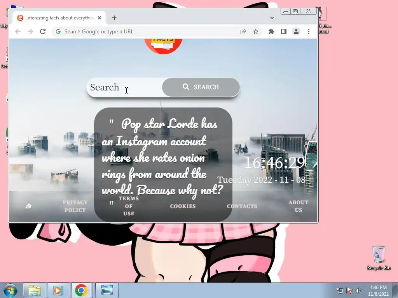Close the Interesting facts tab

99,18
